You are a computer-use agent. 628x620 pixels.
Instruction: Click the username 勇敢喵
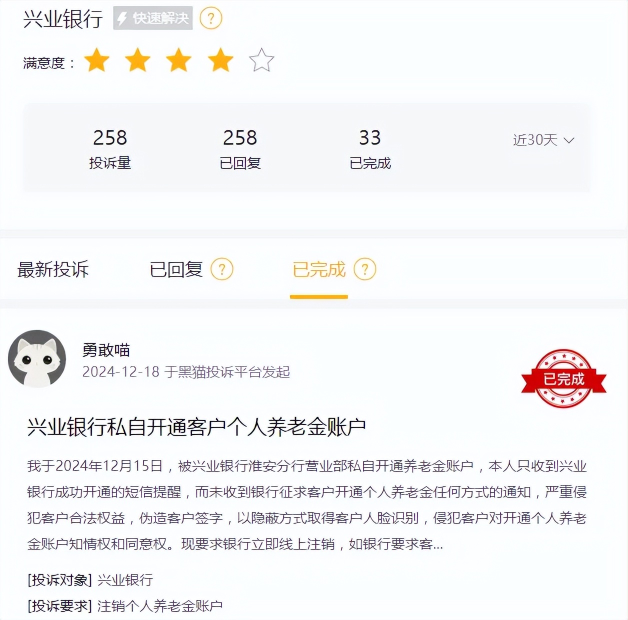106,350
